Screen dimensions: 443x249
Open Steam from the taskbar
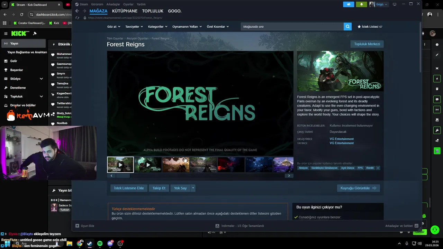click(90, 243)
